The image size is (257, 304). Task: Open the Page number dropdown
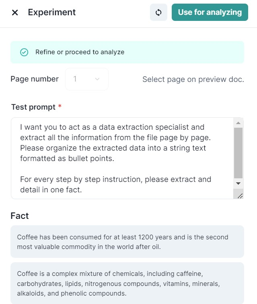click(86, 79)
